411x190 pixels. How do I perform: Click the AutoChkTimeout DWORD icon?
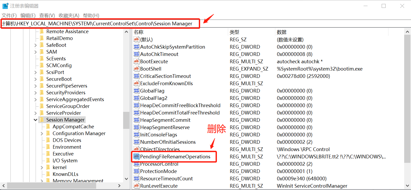[136, 54]
